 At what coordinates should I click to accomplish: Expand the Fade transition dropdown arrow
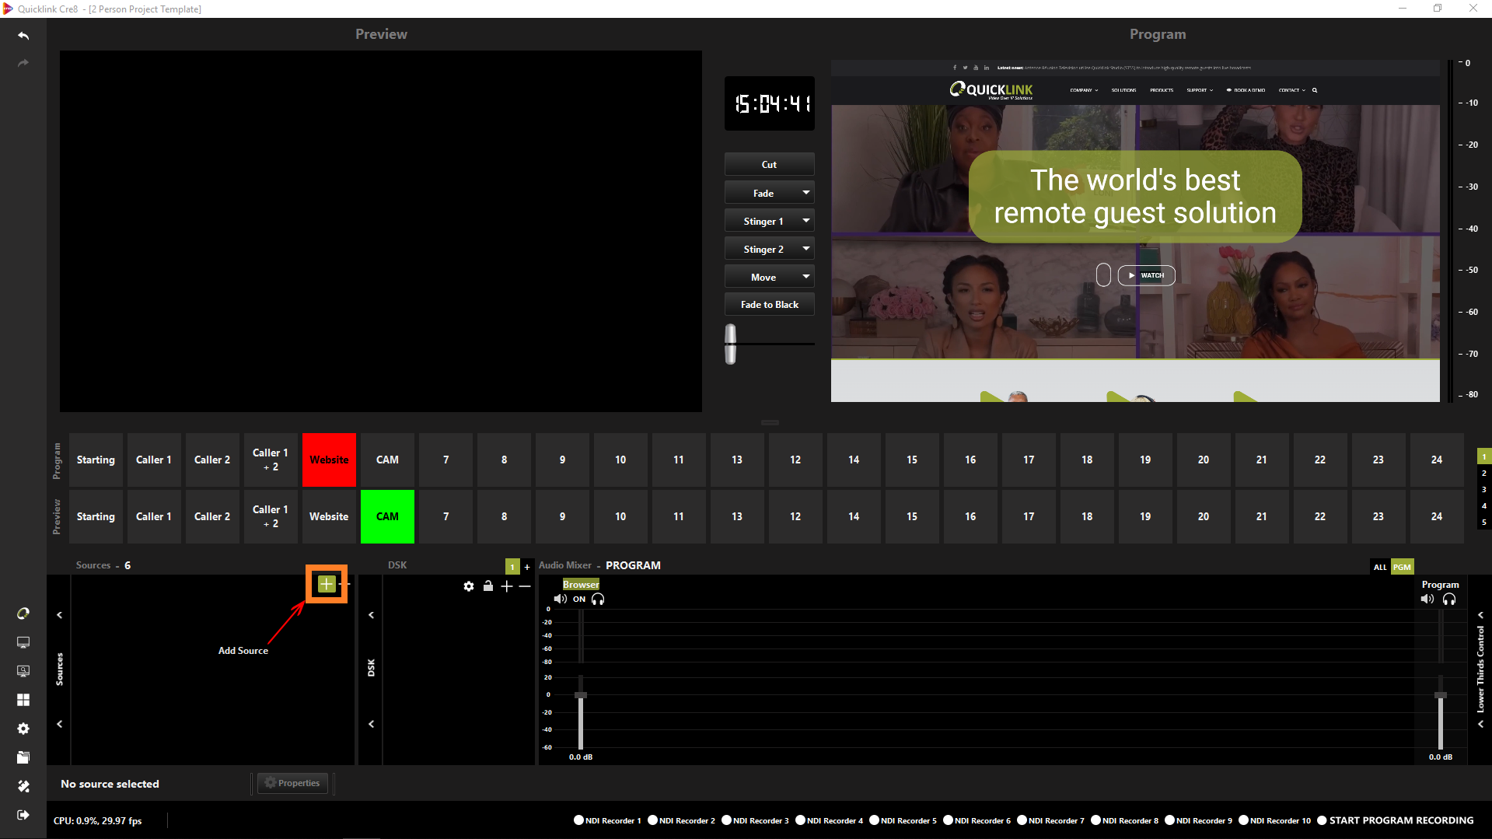[x=806, y=193]
